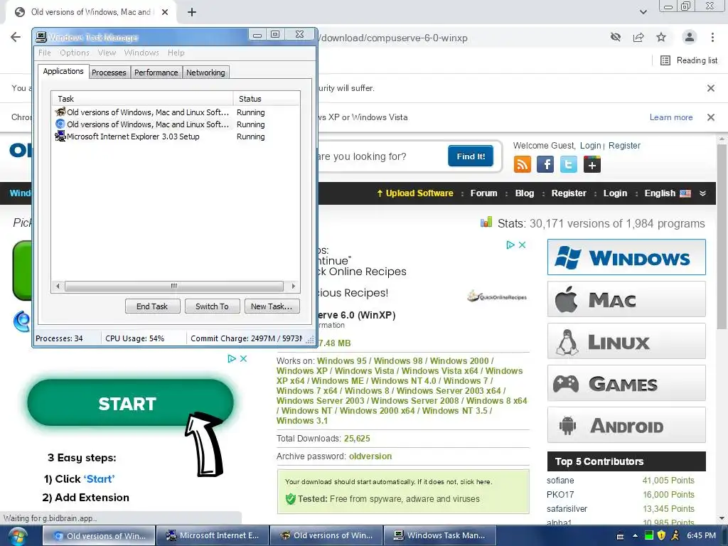Image resolution: width=728 pixels, height=546 pixels.
Task: Click the Mac category banner
Action: click(626, 299)
